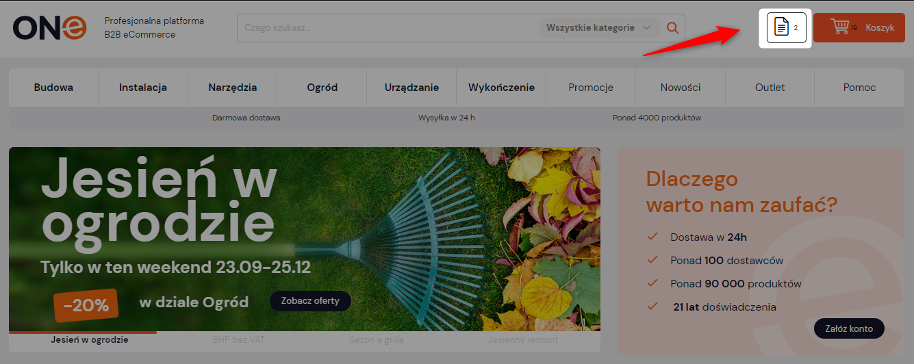Click the autumn garden banner image
Screen dimensions: 914x364
[x=305, y=239]
